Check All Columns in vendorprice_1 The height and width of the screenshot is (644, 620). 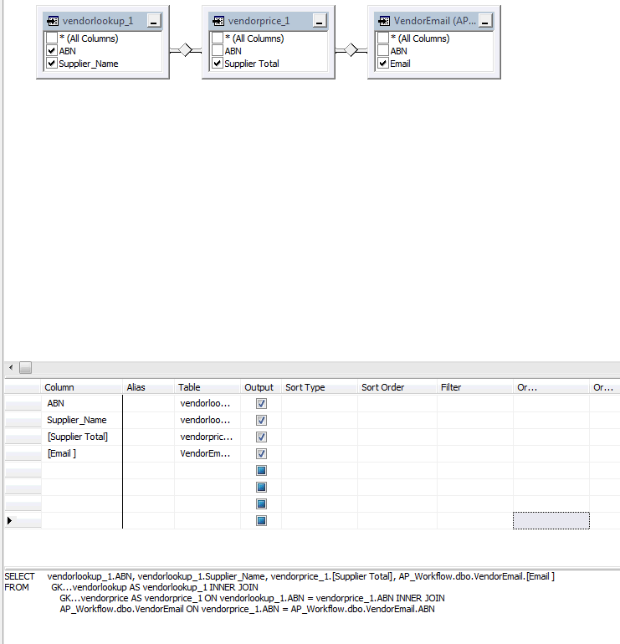click(x=218, y=38)
